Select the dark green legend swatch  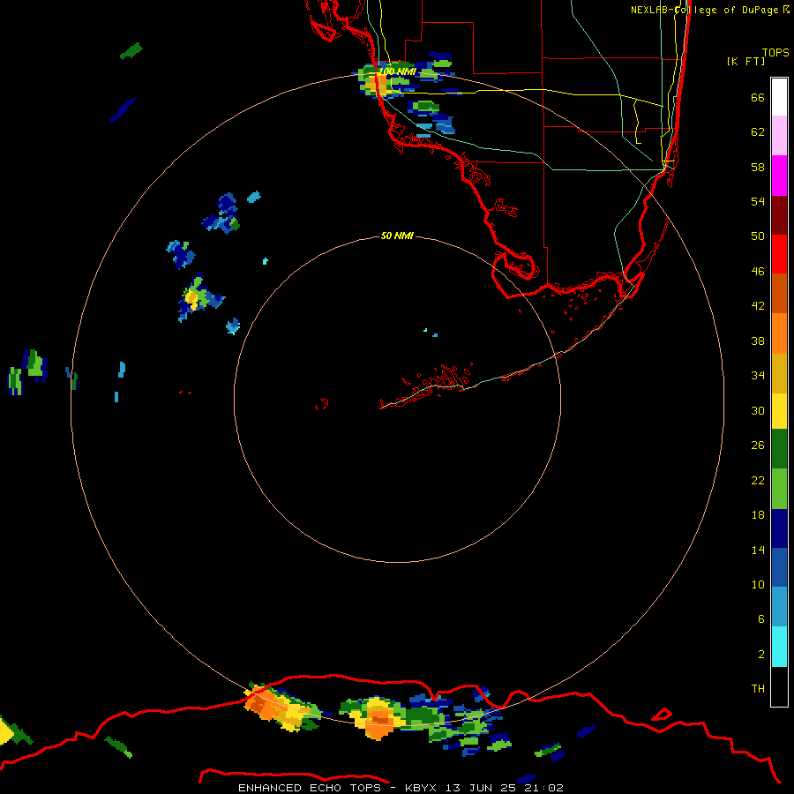coord(779,449)
